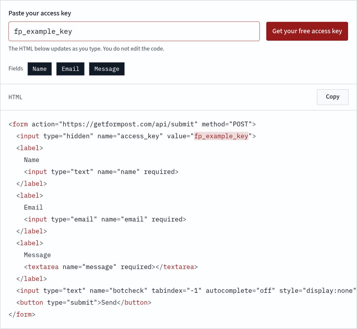The width and height of the screenshot is (357, 329).
Task: Click the hidden access_key input line
Action: [x=136, y=136]
